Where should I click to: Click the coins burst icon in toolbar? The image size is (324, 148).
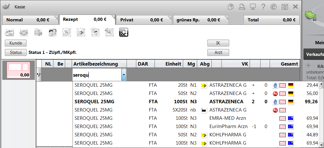[x=81, y=32]
